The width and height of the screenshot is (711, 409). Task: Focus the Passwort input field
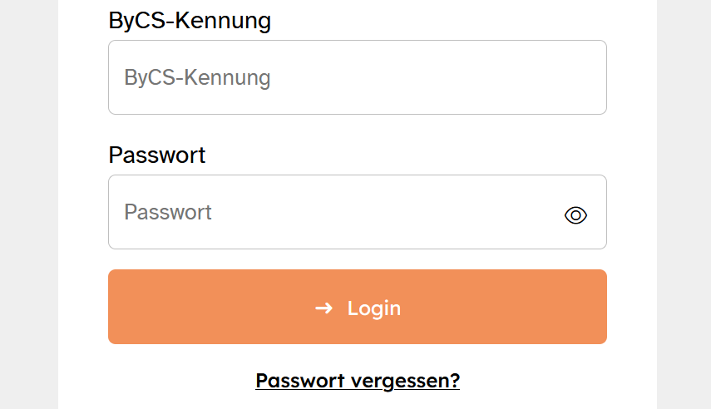coord(333,212)
